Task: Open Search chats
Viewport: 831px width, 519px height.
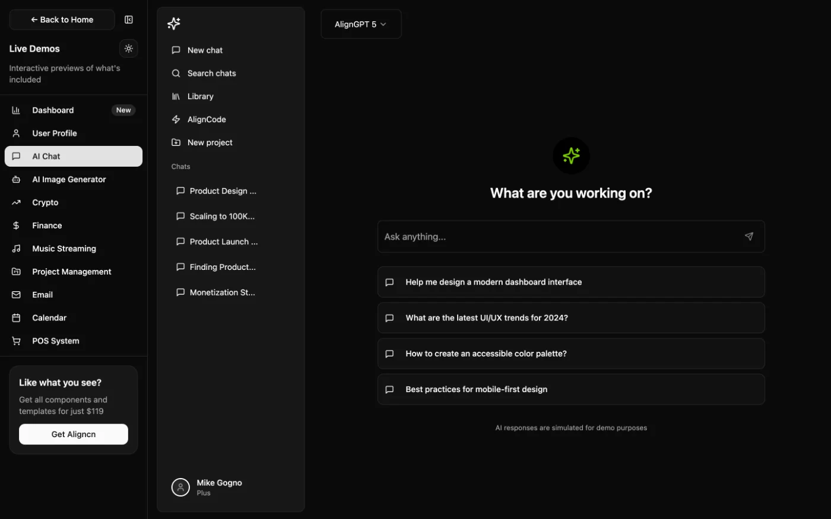Action: coord(231,74)
